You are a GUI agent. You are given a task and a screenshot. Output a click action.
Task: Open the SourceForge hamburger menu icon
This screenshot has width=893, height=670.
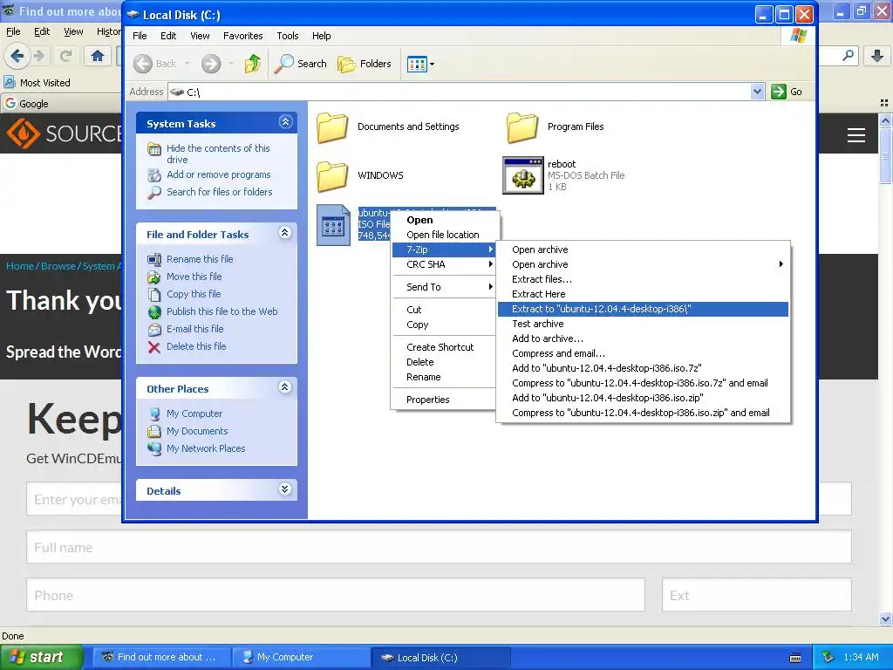(x=856, y=135)
